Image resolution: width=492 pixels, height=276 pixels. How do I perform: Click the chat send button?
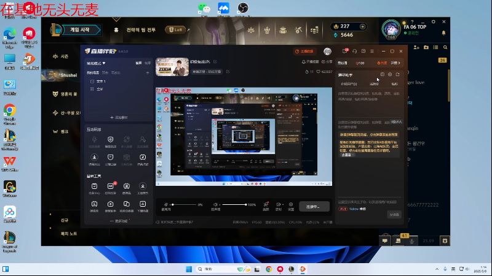[394, 215]
